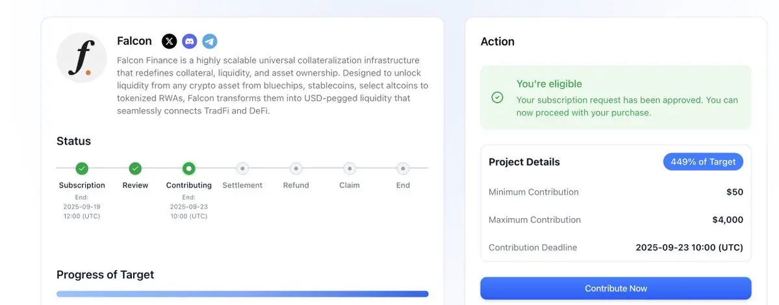779x305 pixels.
Task: Click the Maximum Contribution $4,000 value
Action: (728, 220)
